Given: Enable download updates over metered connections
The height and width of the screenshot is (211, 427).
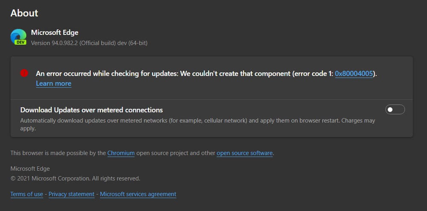Looking at the screenshot, I should pos(395,110).
